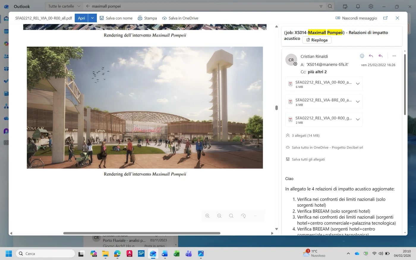416x260 pixels.
Task: Open the Tutte le cartelle folder dropdown
Action: click(64, 6)
